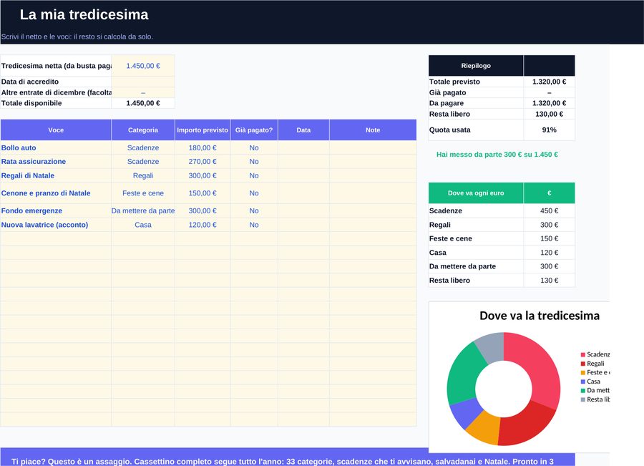Select the Totale disponibile value 1.450,00 €
Screen dimensions: 644x466
[143, 103]
